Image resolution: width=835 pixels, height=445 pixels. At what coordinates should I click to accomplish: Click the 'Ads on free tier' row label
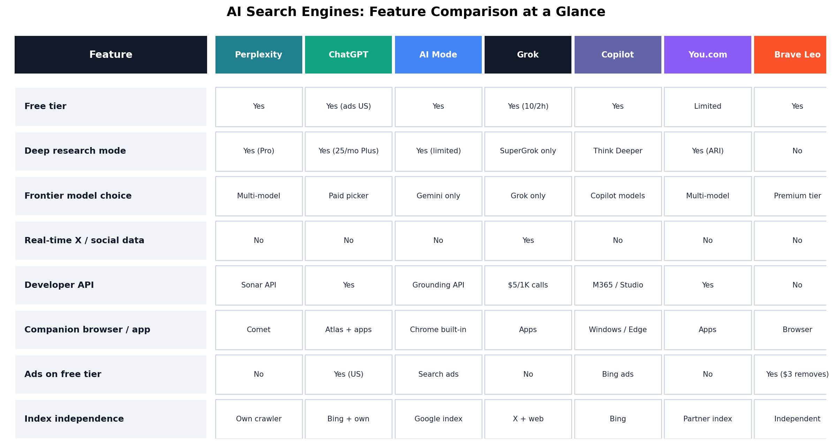click(111, 374)
